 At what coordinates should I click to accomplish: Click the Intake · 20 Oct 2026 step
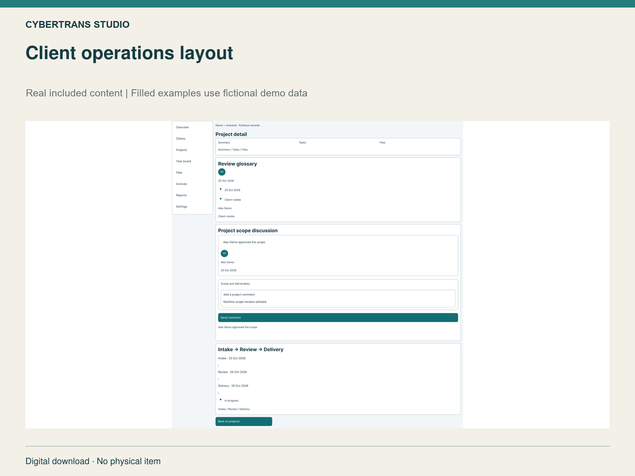tap(232, 358)
